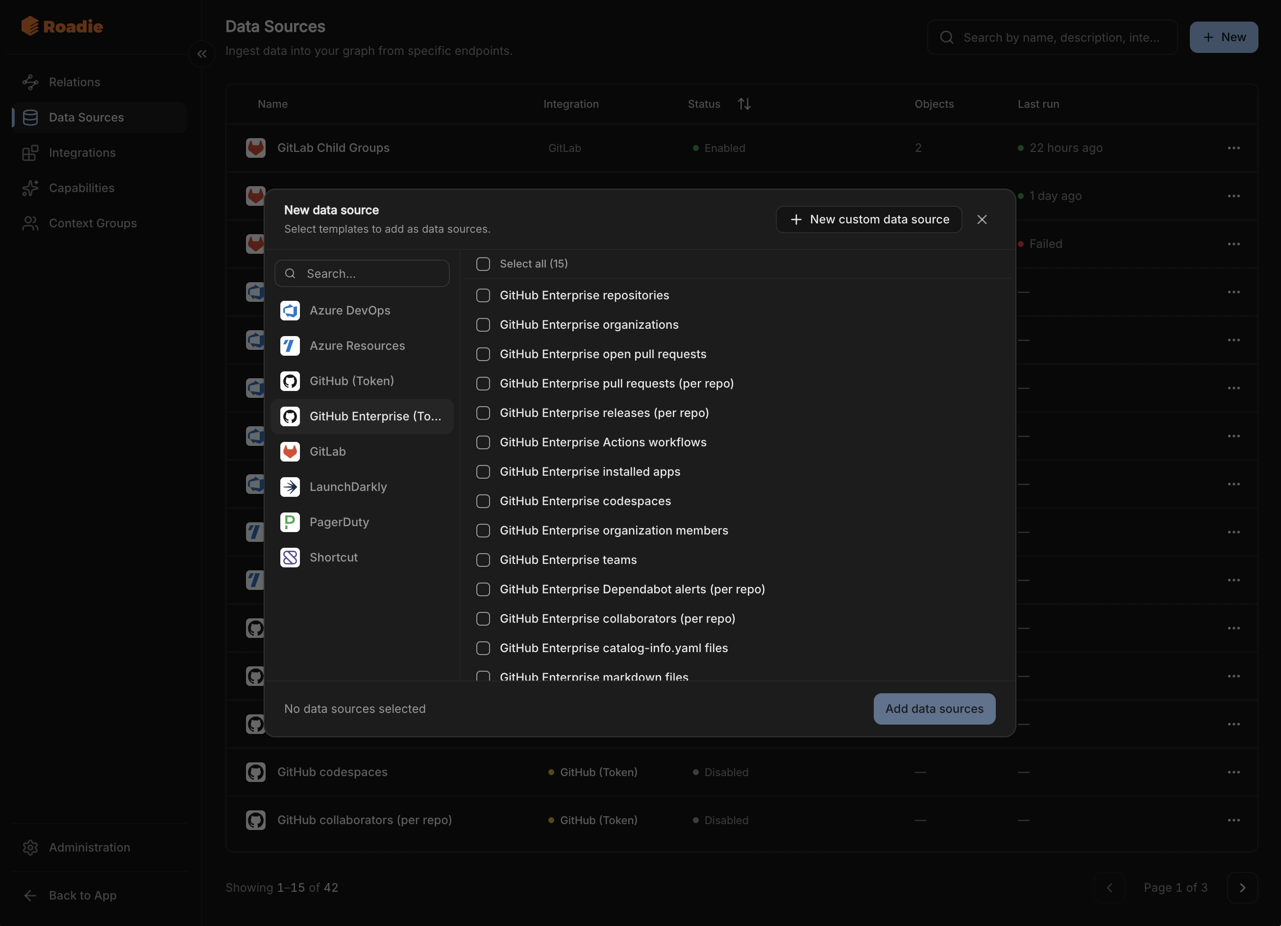
Task: Select the Azure DevOps integration icon
Action: 290,311
